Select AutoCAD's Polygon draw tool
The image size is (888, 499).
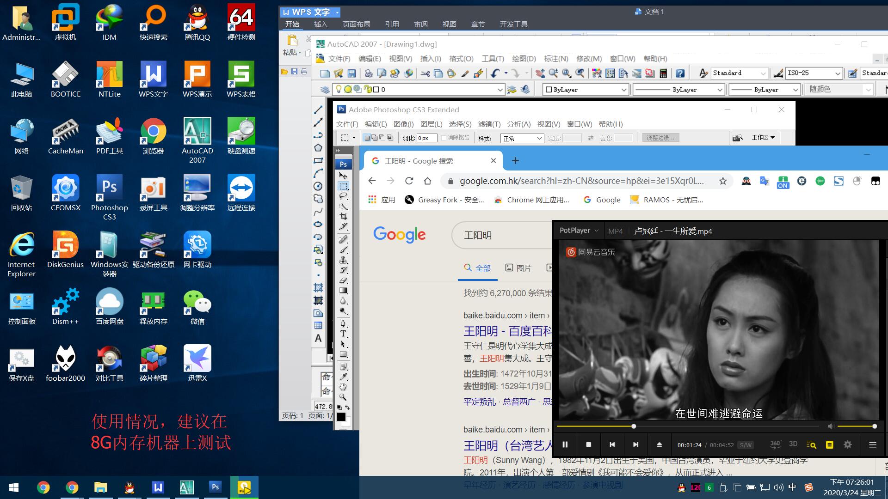[x=318, y=148]
